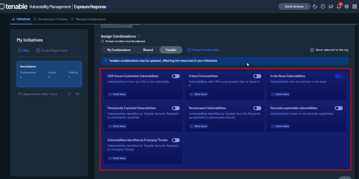The image size is (359, 179).
Task: Enable CISA Known Exploitable Vulnerabilities toggle
Action: tap(176, 76)
